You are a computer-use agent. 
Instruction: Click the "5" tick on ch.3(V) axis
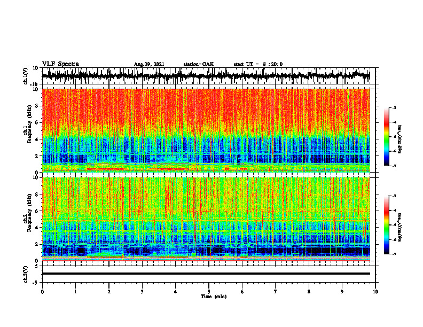tap(37, 266)
